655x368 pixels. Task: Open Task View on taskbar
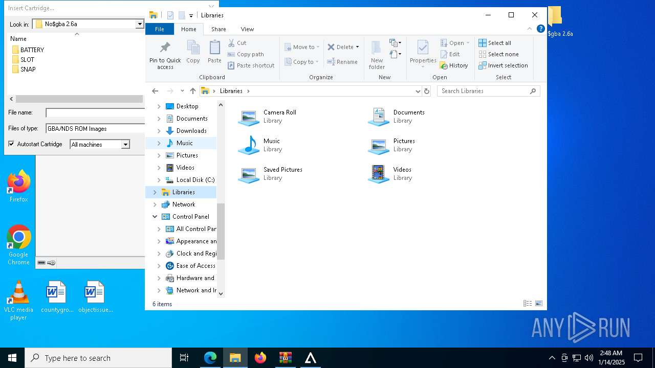tap(184, 358)
